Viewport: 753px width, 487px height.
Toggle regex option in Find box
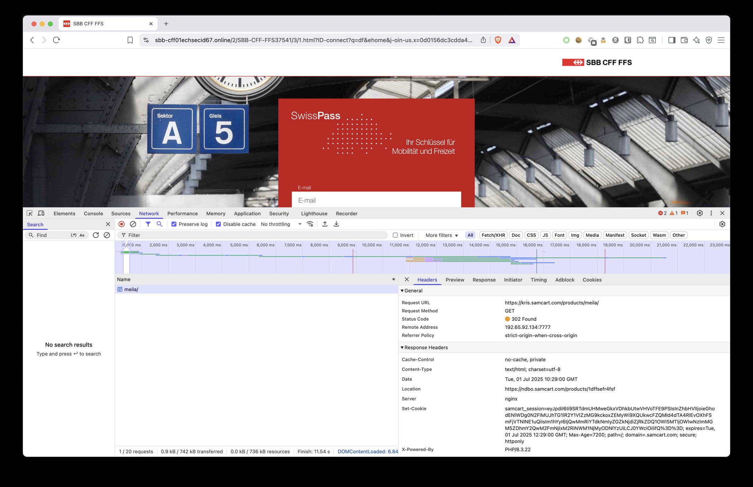[x=74, y=235]
